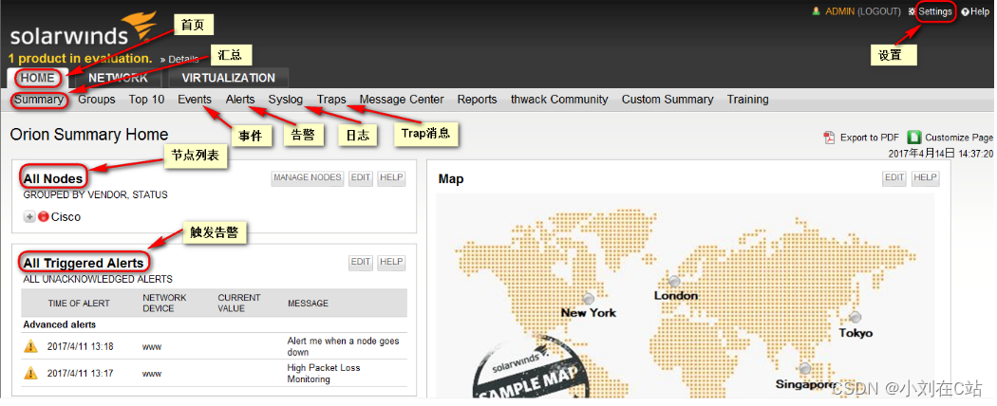Open the Summary submenu item
This screenshot has width=997, height=406.
coord(39,99)
